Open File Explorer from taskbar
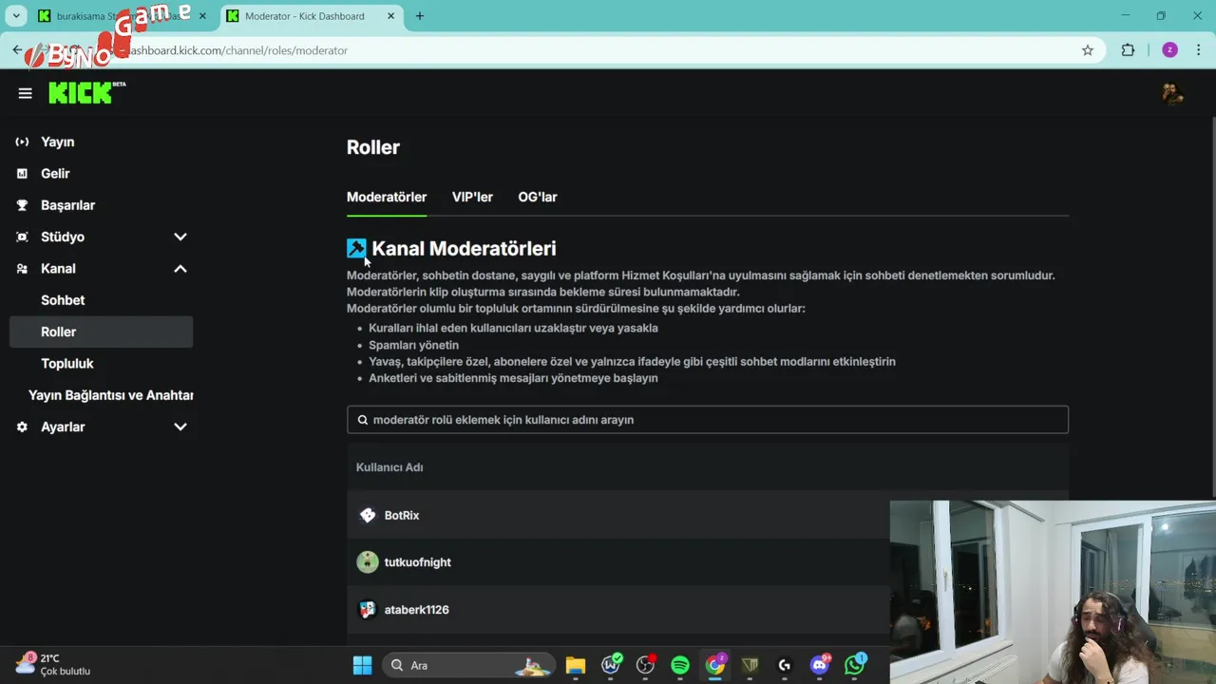1216x684 pixels. point(576,665)
